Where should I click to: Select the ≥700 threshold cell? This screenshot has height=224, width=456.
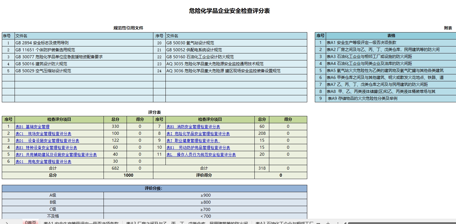pos(206,209)
